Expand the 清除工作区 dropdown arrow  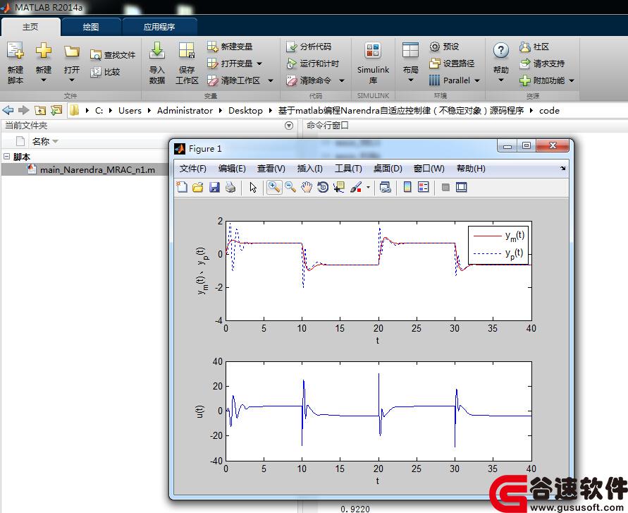click(271, 80)
